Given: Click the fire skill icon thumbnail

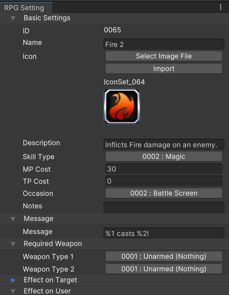Looking at the screenshot, I should [x=122, y=106].
